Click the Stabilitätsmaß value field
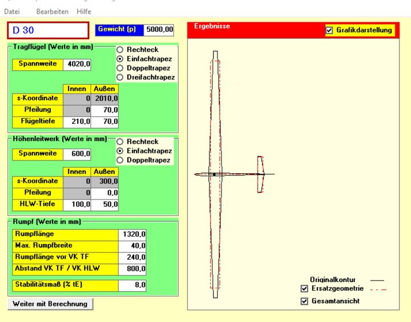 tap(134, 284)
